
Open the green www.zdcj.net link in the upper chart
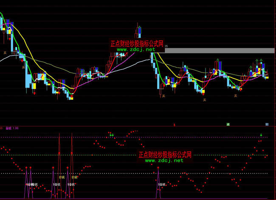coord(131,50)
